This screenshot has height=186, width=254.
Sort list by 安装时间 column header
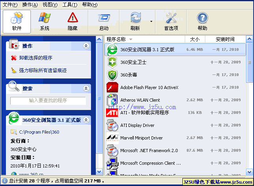coord(225,39)
